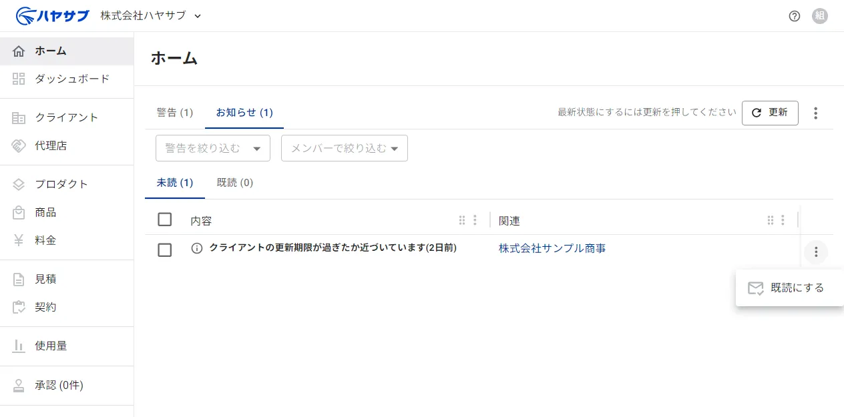
Task: Open 内容 column menu dots
Action: click(x=475, y=220)
